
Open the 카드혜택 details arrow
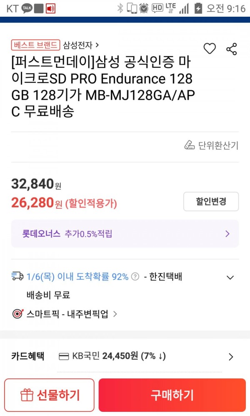tap(231, 357)
